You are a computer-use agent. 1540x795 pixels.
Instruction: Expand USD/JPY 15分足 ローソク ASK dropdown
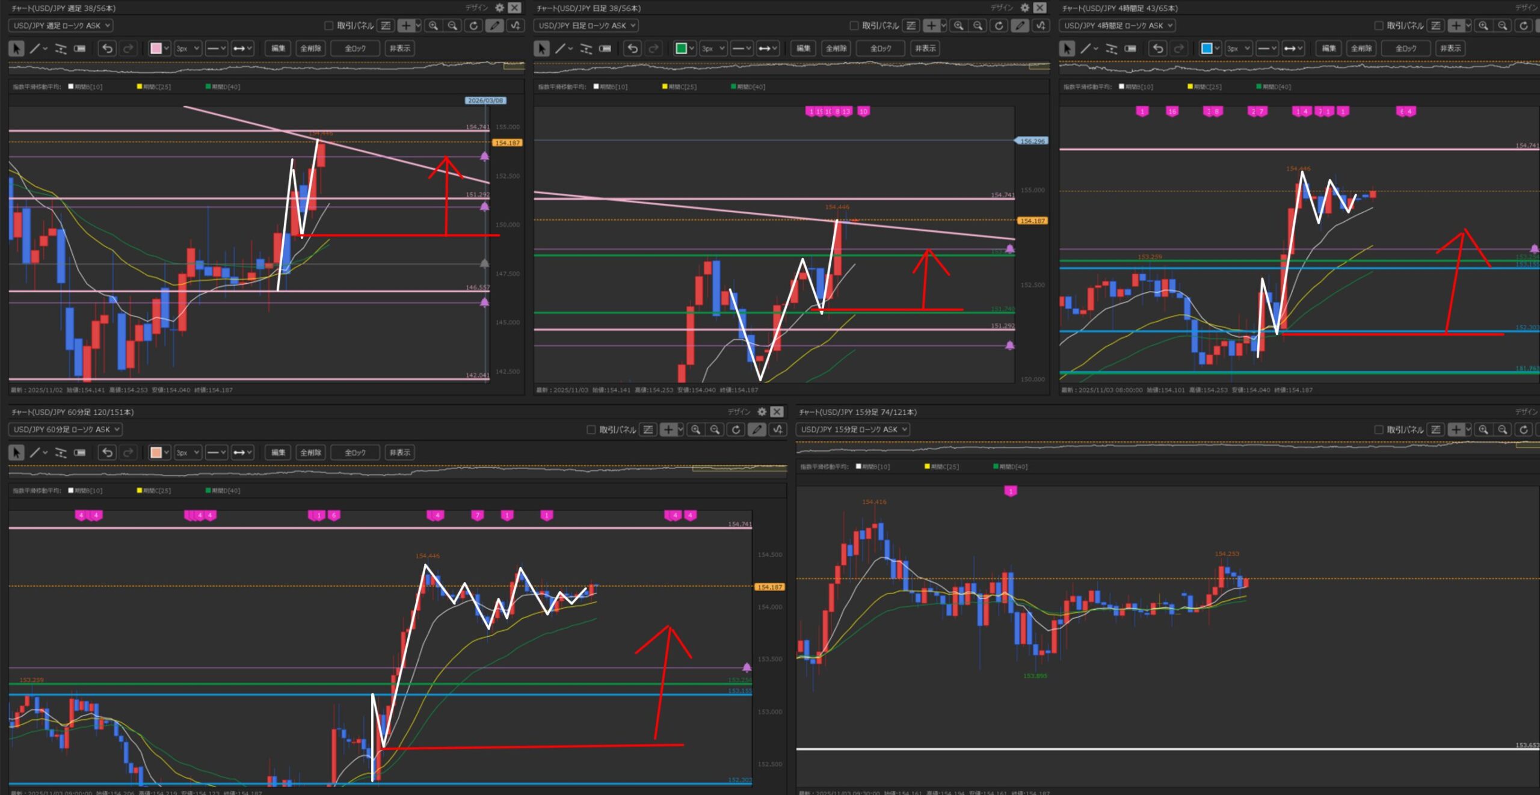pos(852,429)
